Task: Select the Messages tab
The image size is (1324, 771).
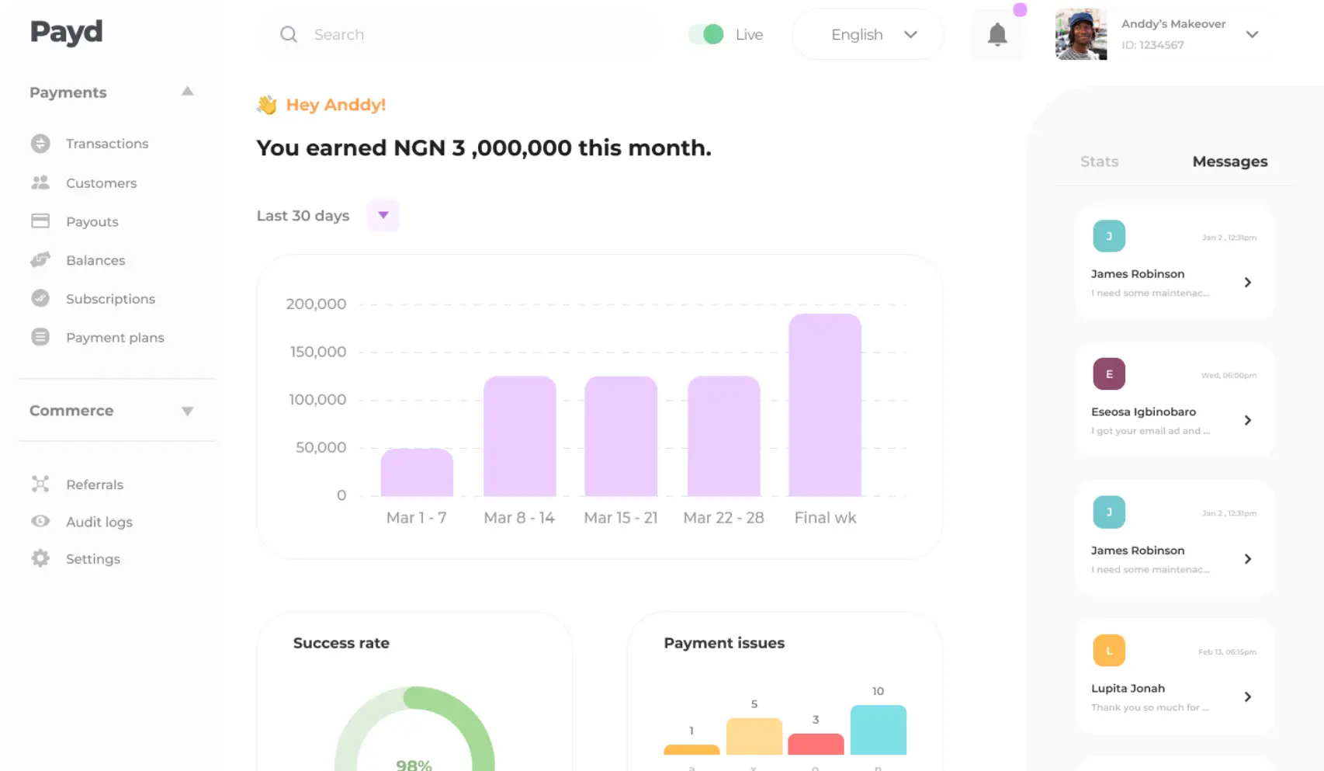Action: click(1229, 161)
